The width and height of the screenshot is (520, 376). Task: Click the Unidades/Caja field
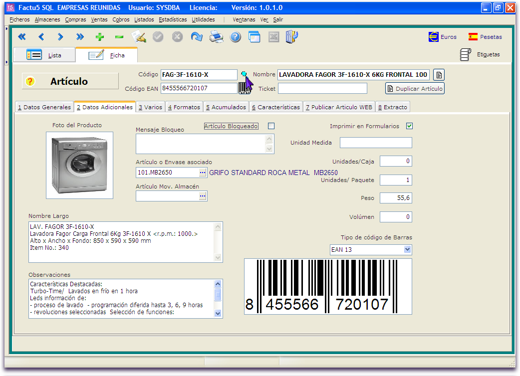click(396, 162)
